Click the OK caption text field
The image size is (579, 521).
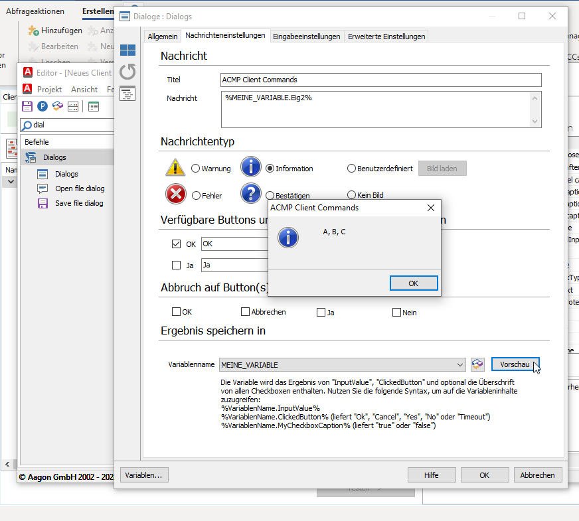pos(234,244)
